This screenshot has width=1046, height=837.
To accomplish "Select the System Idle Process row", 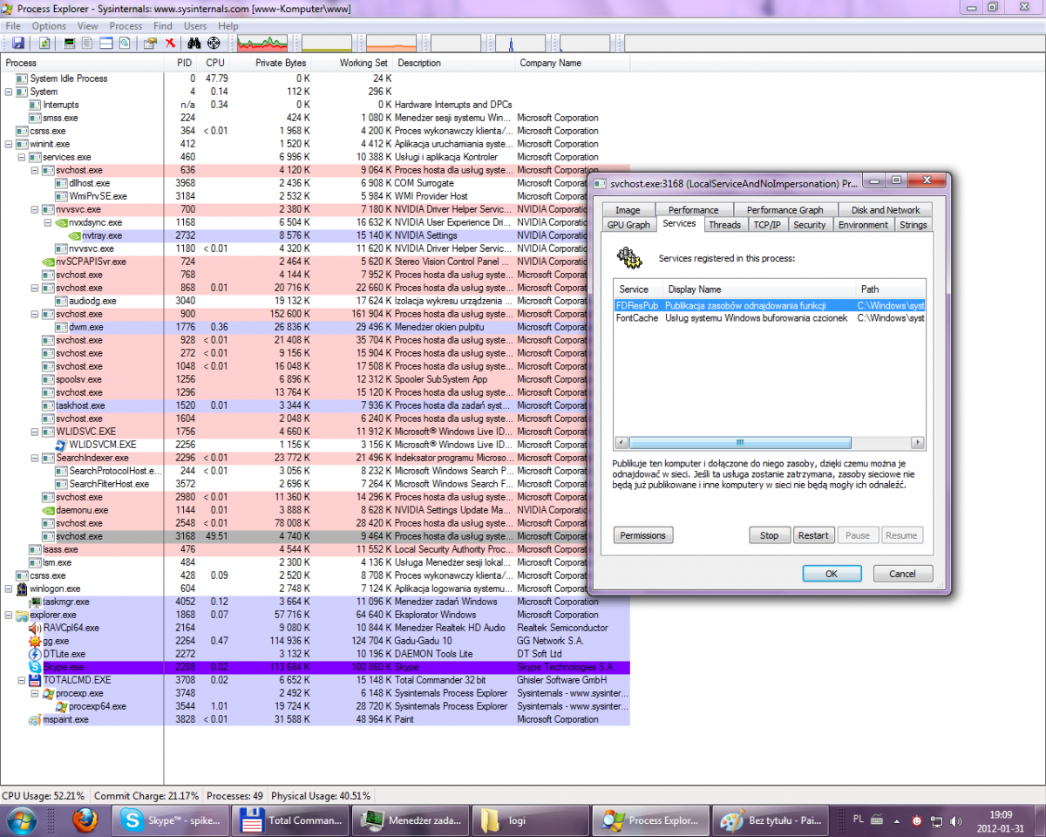I will coord(314,78).
